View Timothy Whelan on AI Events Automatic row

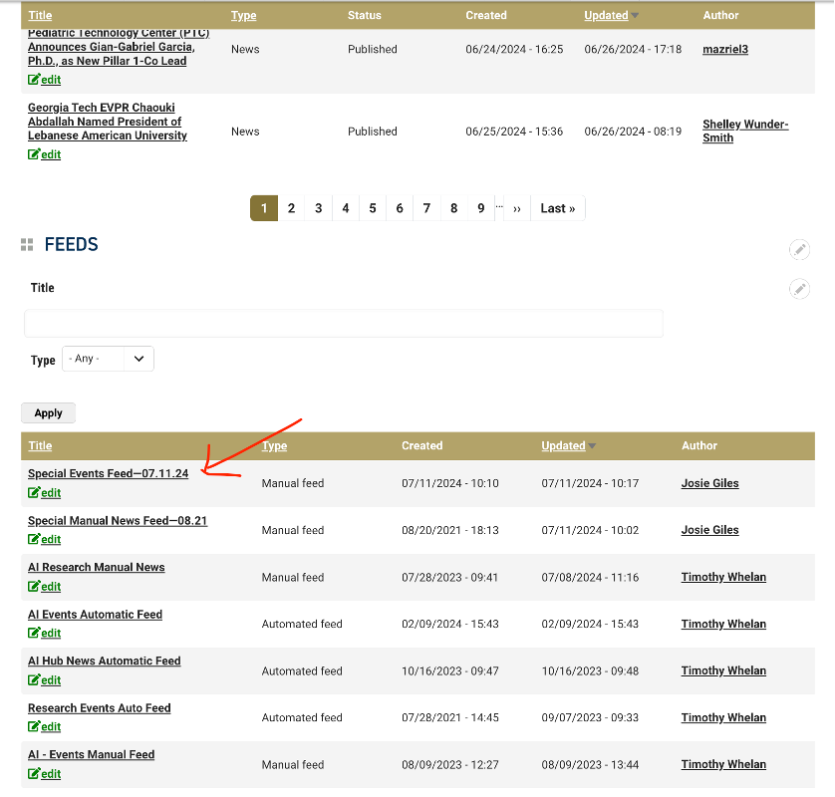723,624
